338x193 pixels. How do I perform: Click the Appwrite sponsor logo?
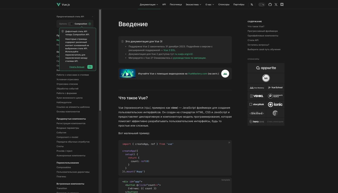(266, 68)
